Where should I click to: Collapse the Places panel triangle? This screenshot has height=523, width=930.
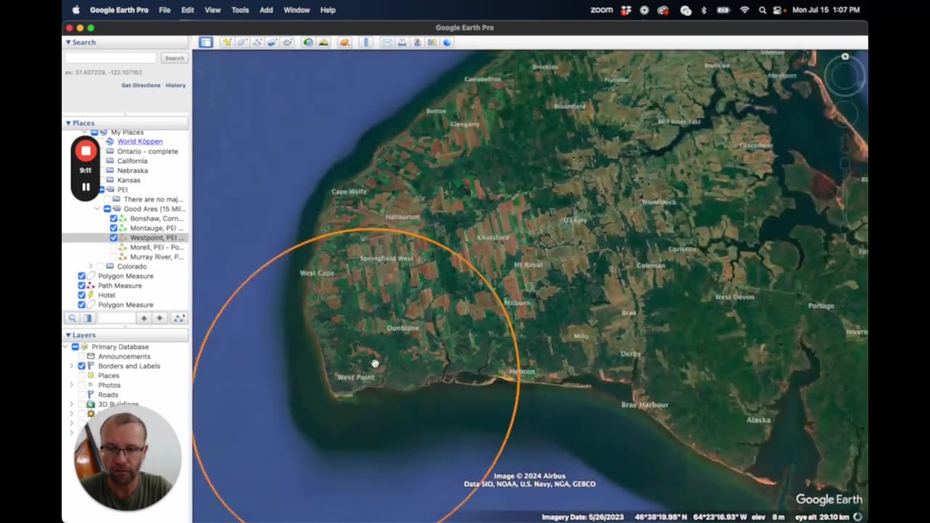point(68,123)
